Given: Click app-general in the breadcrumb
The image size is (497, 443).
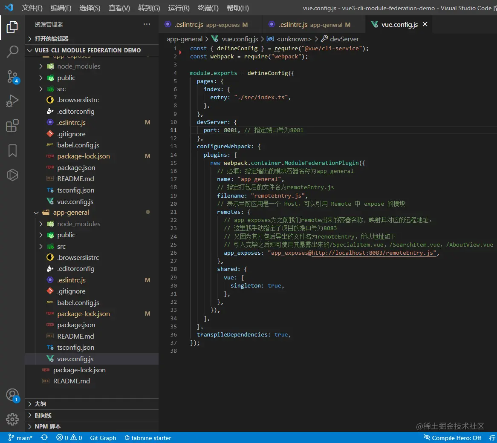Looking at the screenshot, I should [185, 39].
